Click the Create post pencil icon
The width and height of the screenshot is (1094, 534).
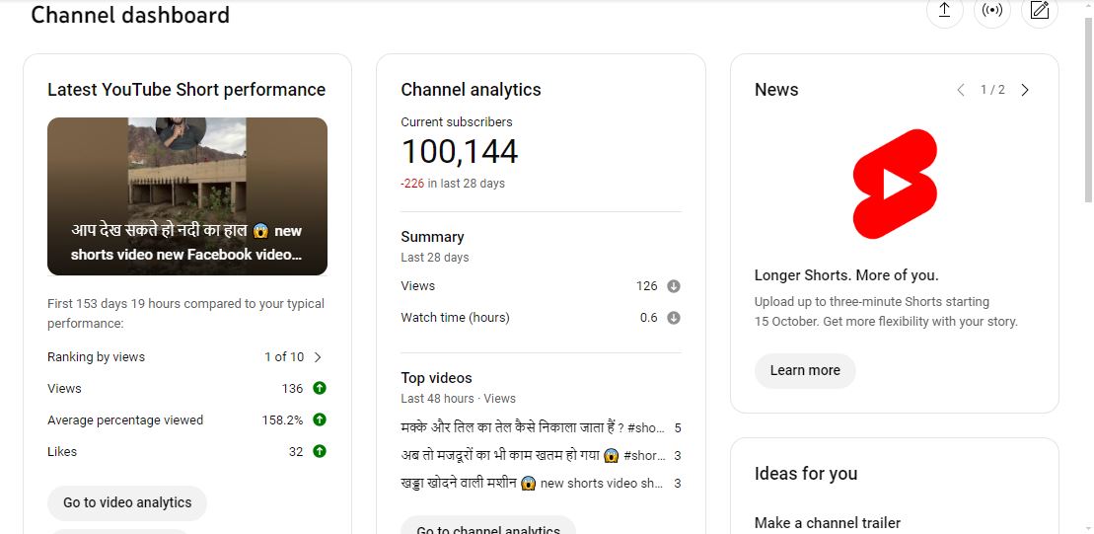point(1039,11)
